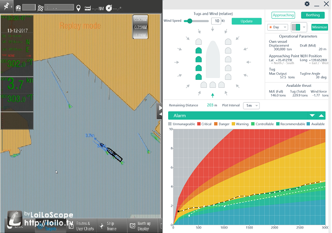Screen dimensions: 332x233
Task: Click the Ship frame star icon
Action: tap(102, 226)
